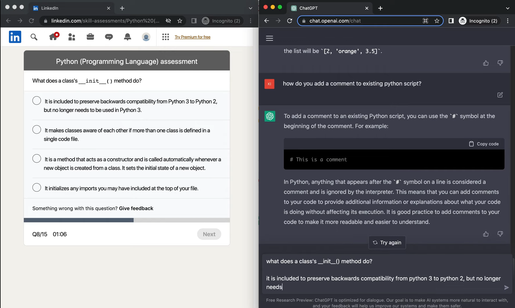Click the KI user avatar

(269, 84)
